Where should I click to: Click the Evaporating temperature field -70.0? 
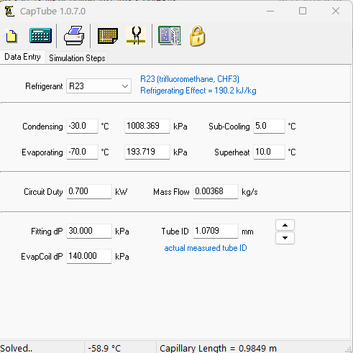[82, 152]
